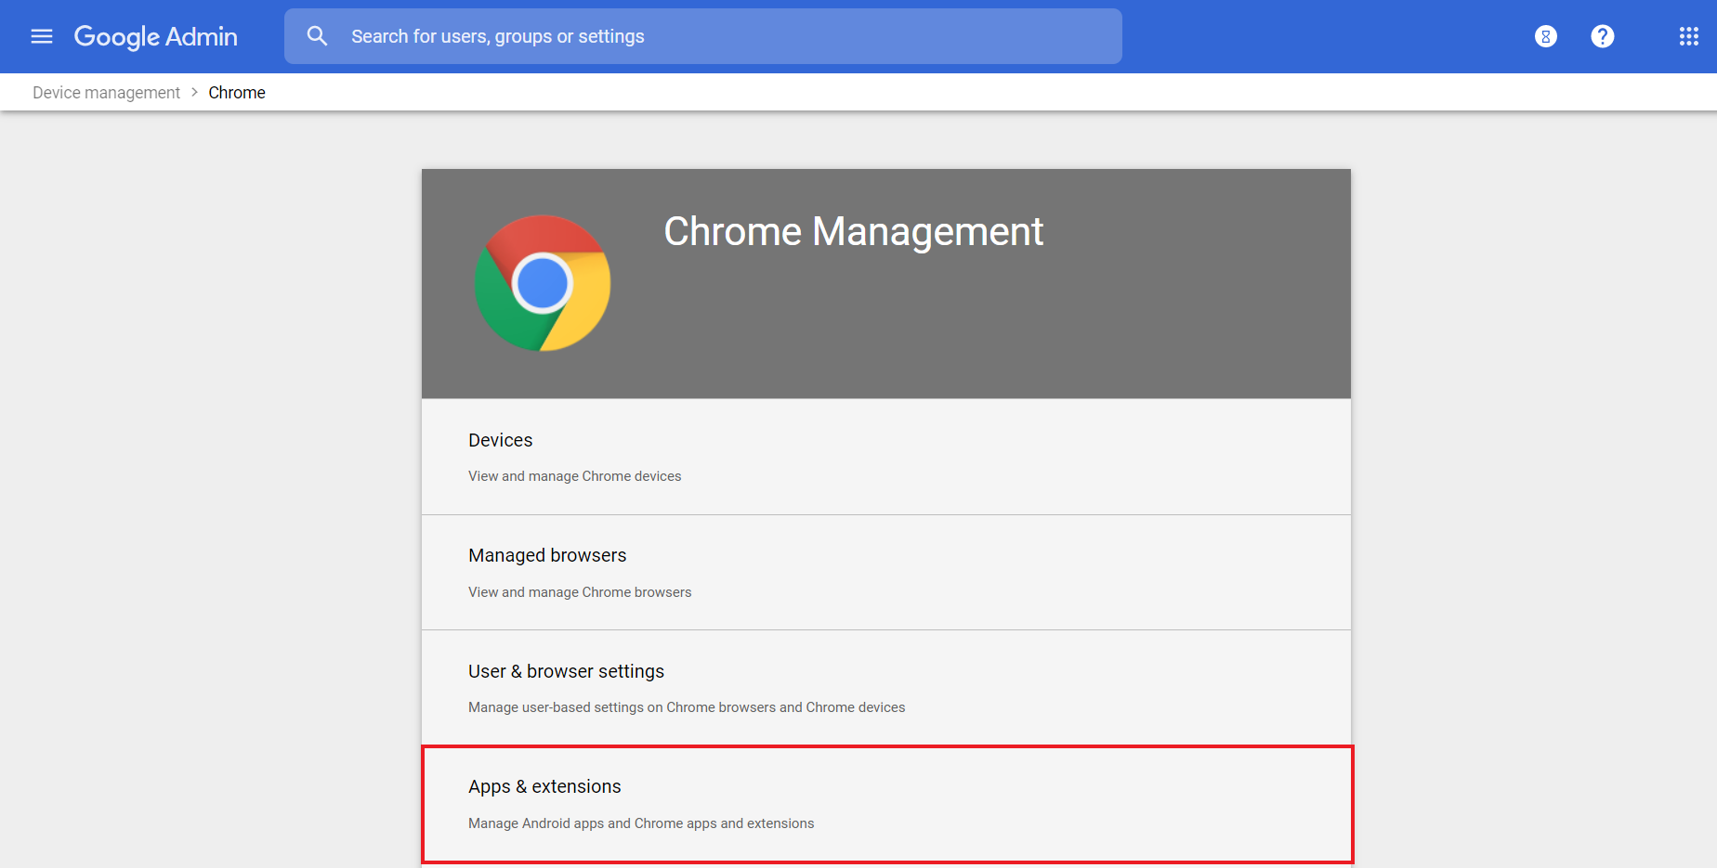Viewport: 1717px width, 868px height.
Task: Focus the search users, groups or settings field
Action: pyautogui.click(x=725, y=36)
